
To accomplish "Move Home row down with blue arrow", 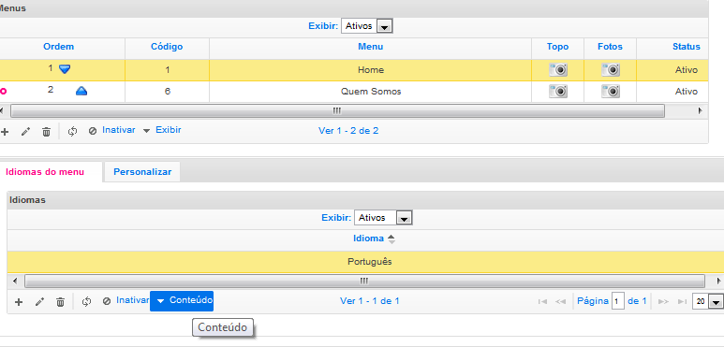I will [65, 69].
